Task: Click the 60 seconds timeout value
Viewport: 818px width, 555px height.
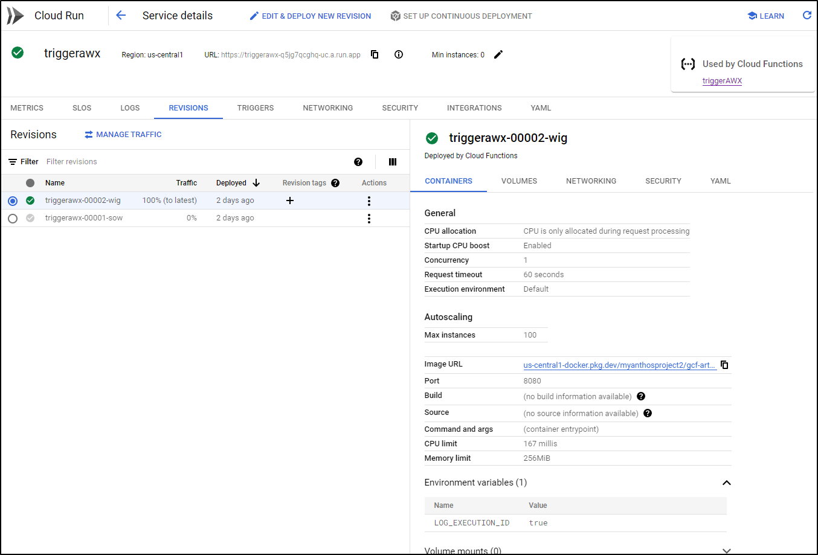Action: tap(544, 275)
